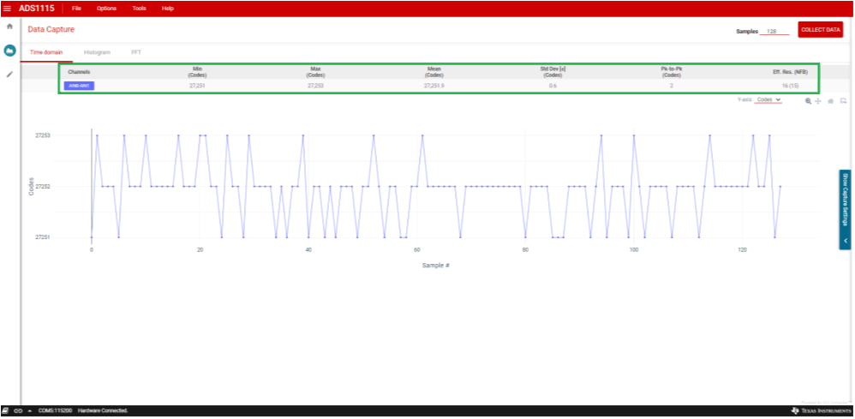Open the Y-axis Codes dropdown
855x419 pixels.
(768, 100)
